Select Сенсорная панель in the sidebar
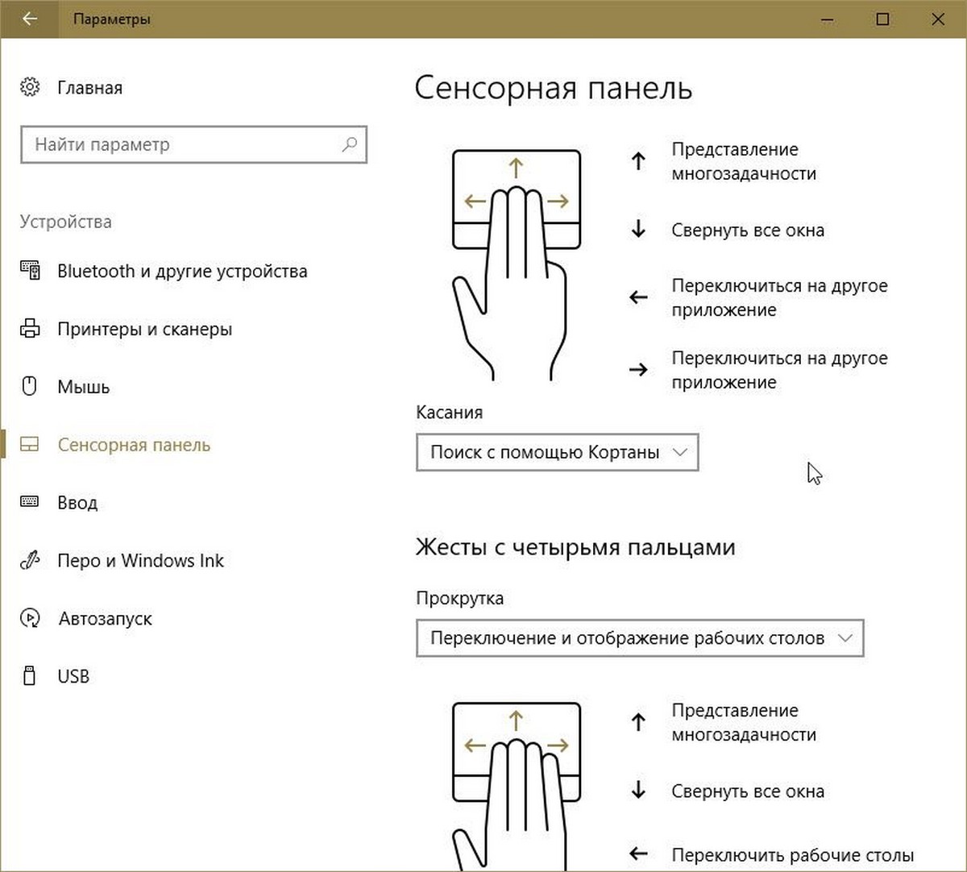 point(133,444)
